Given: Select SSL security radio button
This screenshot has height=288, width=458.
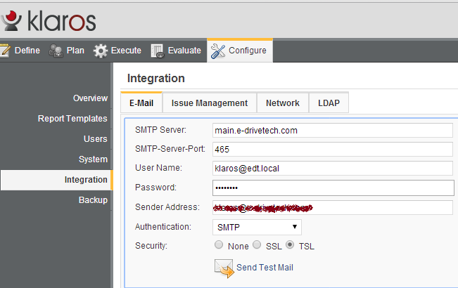Looking at the screenshot, I should pyautogui.click(x=257, y=245).
